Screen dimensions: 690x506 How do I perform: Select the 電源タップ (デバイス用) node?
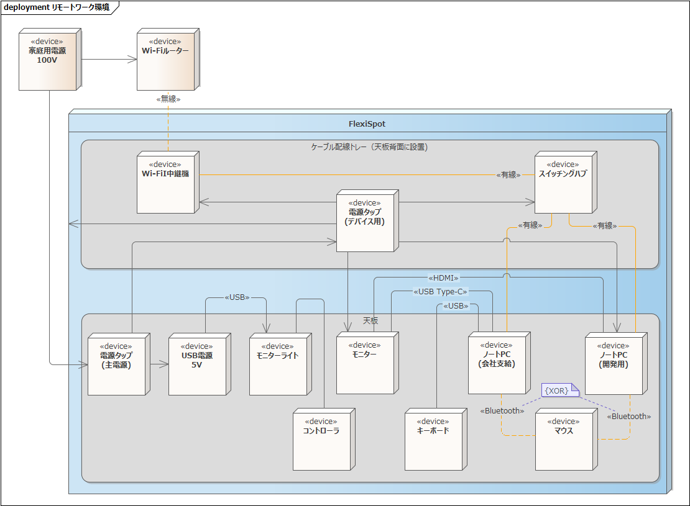(x=365, y=224)
